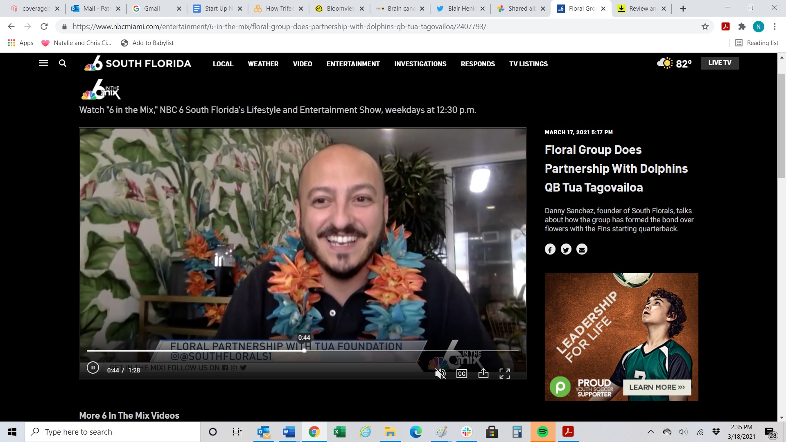Open Spotify from the taskbar
786x442 pixels.
542,432
